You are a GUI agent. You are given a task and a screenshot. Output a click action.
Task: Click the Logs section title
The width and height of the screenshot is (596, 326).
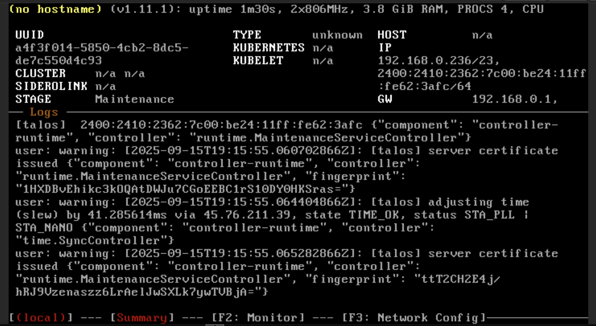(44, 112)
